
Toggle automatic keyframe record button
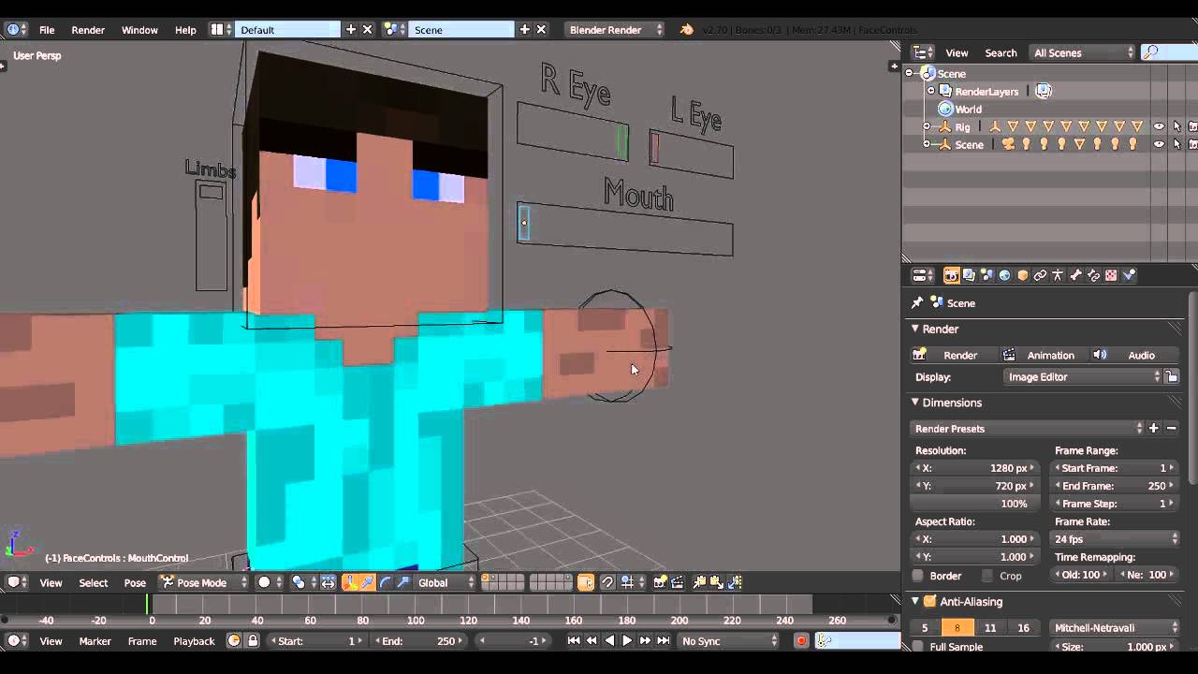pos(801,641)
